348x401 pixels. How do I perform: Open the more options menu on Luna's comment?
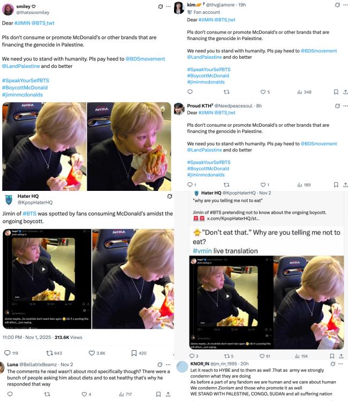pyautogui.click(x=168, y=364)
